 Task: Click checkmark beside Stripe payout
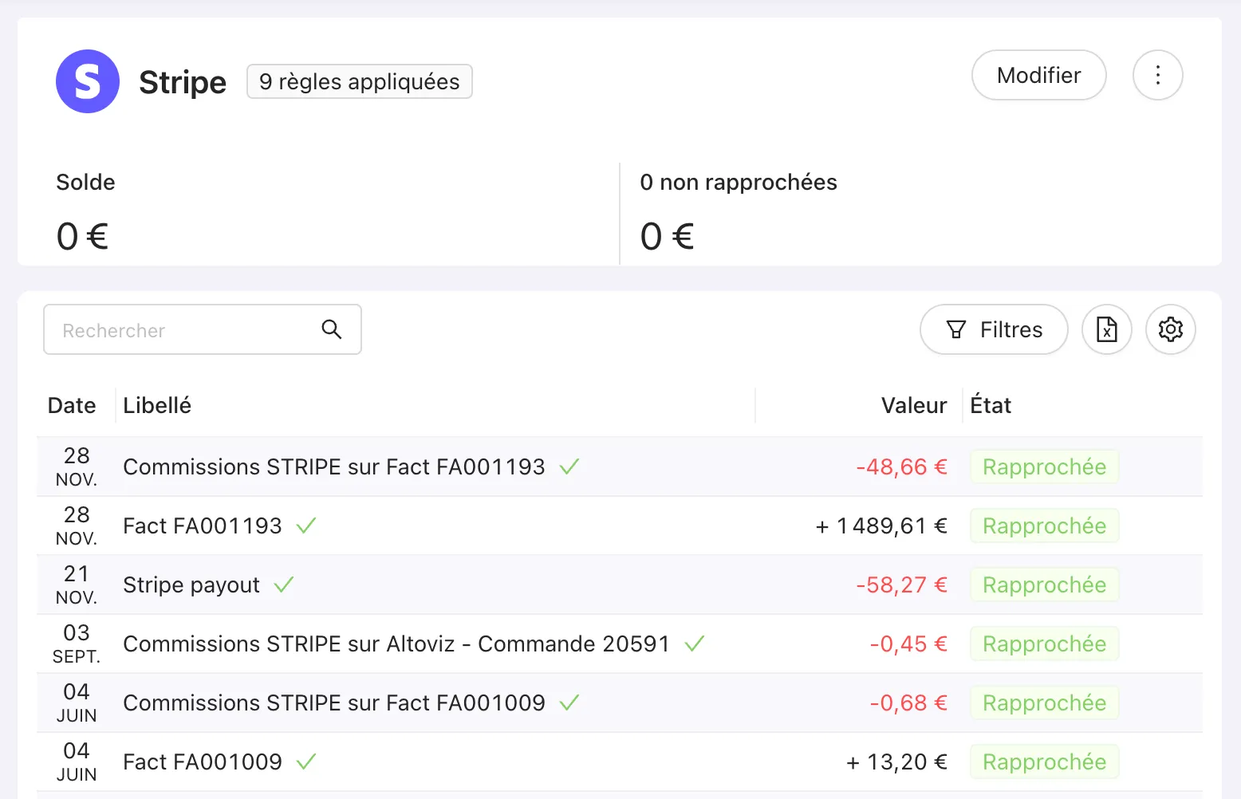click(x=284, y=584)
